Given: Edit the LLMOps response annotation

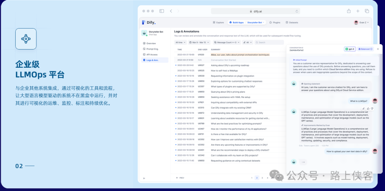Looking at the screenshot, I should coord(364,109).
